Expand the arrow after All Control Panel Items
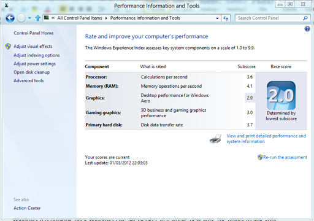 pos(106,18)
